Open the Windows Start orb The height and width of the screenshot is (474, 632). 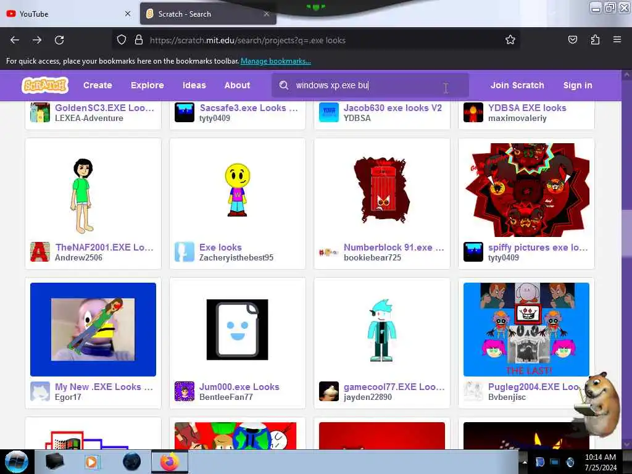[x=17, y=462]
